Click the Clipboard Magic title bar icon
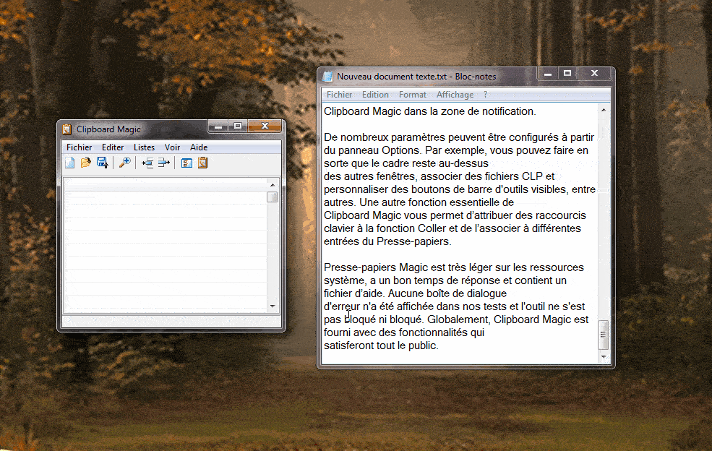 pyautogui.click(x=66, y=129)
